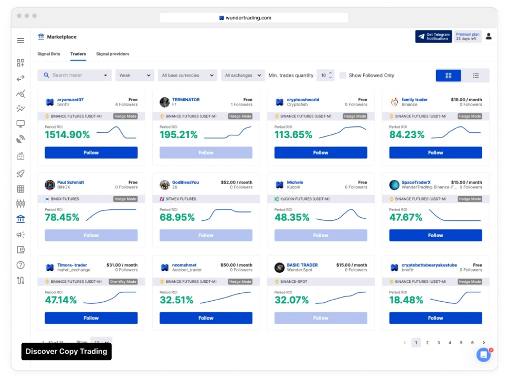508x382 pixels.
Task: Open the hamburger menu icon
Action: coord(20,40)
